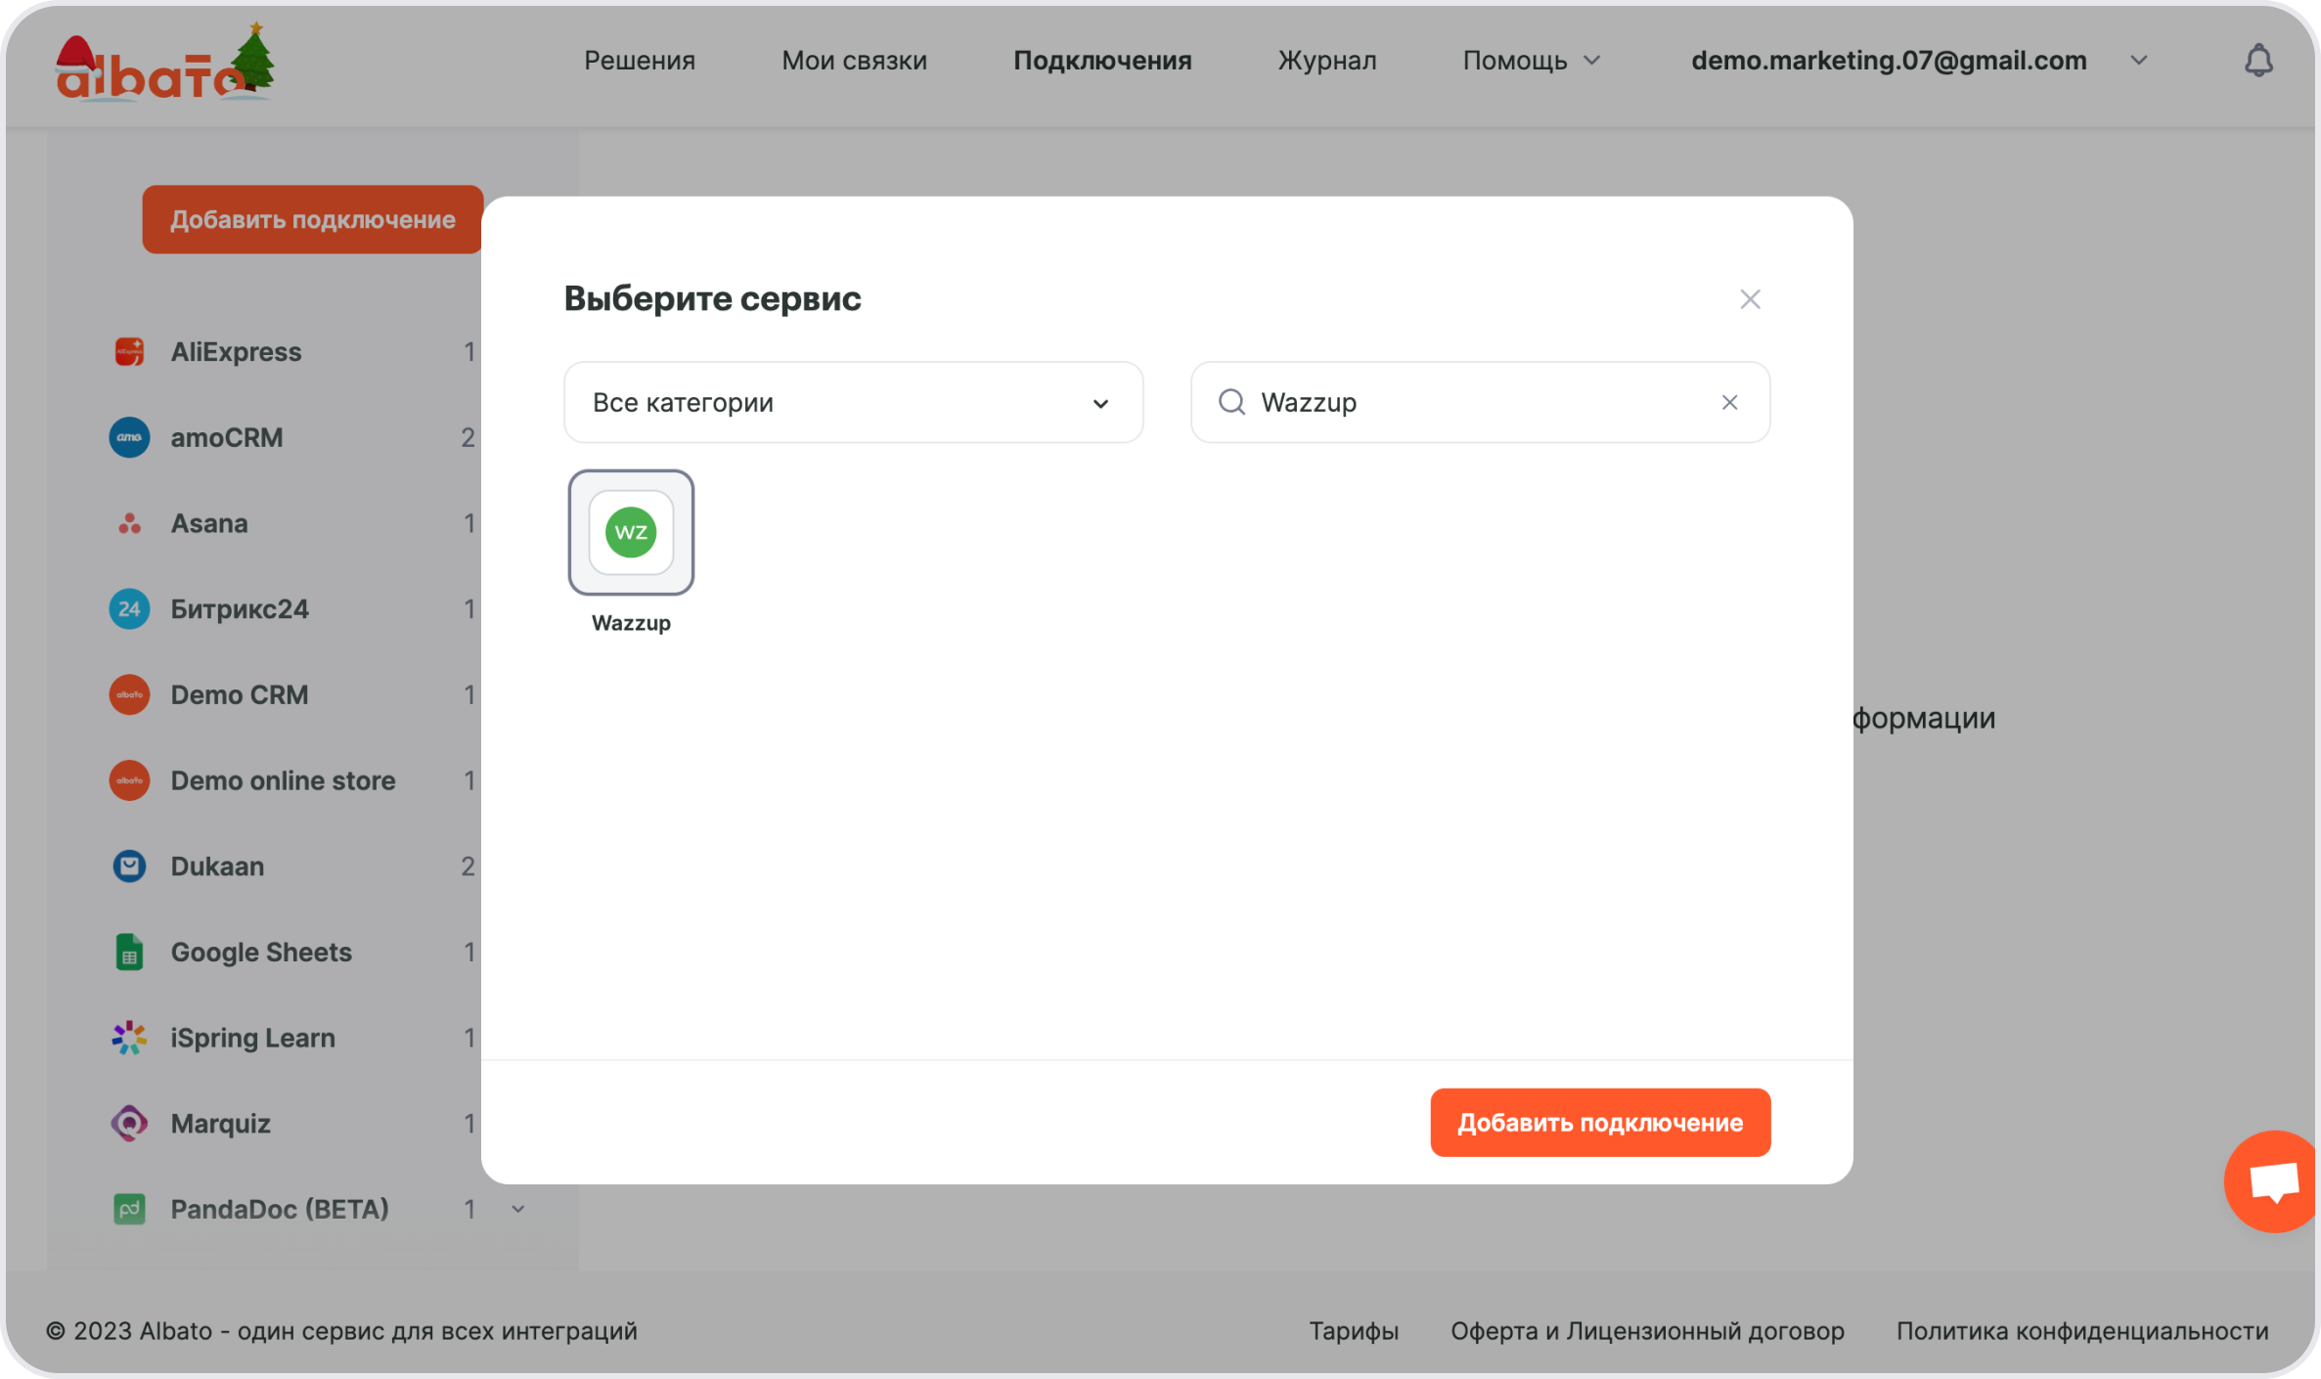Click dialog Добавить подключение button
Viewport: 2321px width, 1379px height.
1600,1122
